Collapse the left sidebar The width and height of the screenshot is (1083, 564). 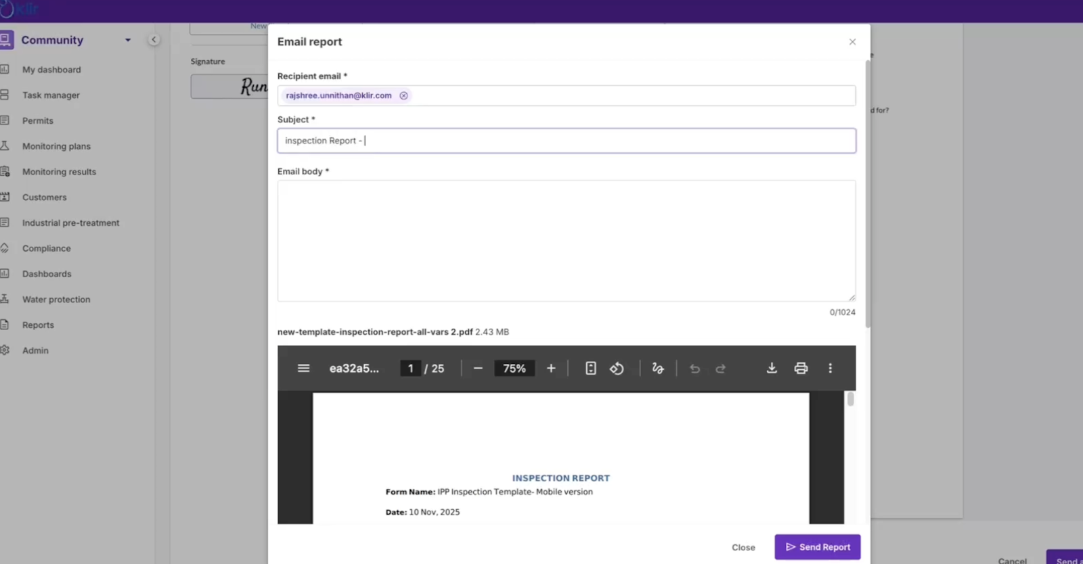pyautogui.click(x=154, y=40)
